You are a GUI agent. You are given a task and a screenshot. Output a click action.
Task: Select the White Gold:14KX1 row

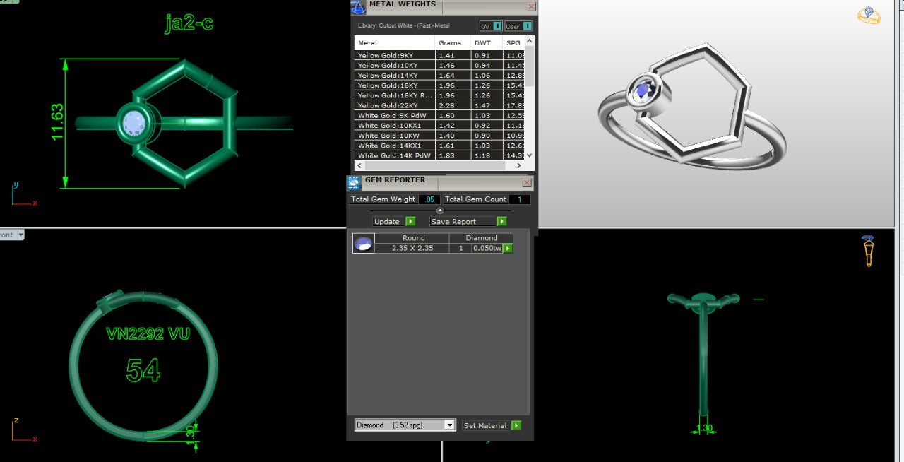pos(440,146)
